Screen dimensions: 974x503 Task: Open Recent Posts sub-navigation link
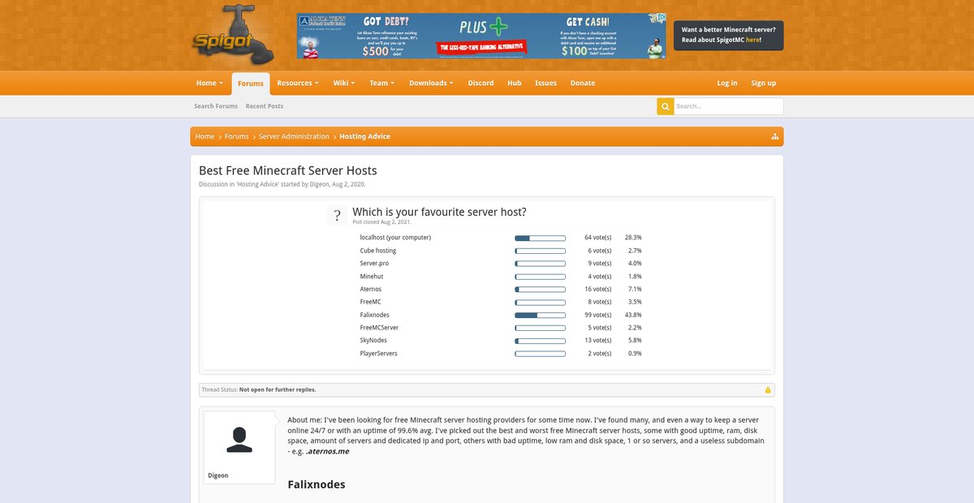(x=265, y=106)
